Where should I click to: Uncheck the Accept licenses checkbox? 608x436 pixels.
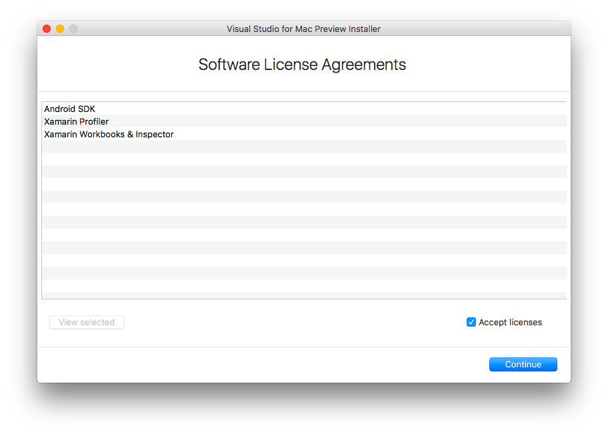point(471,322)
